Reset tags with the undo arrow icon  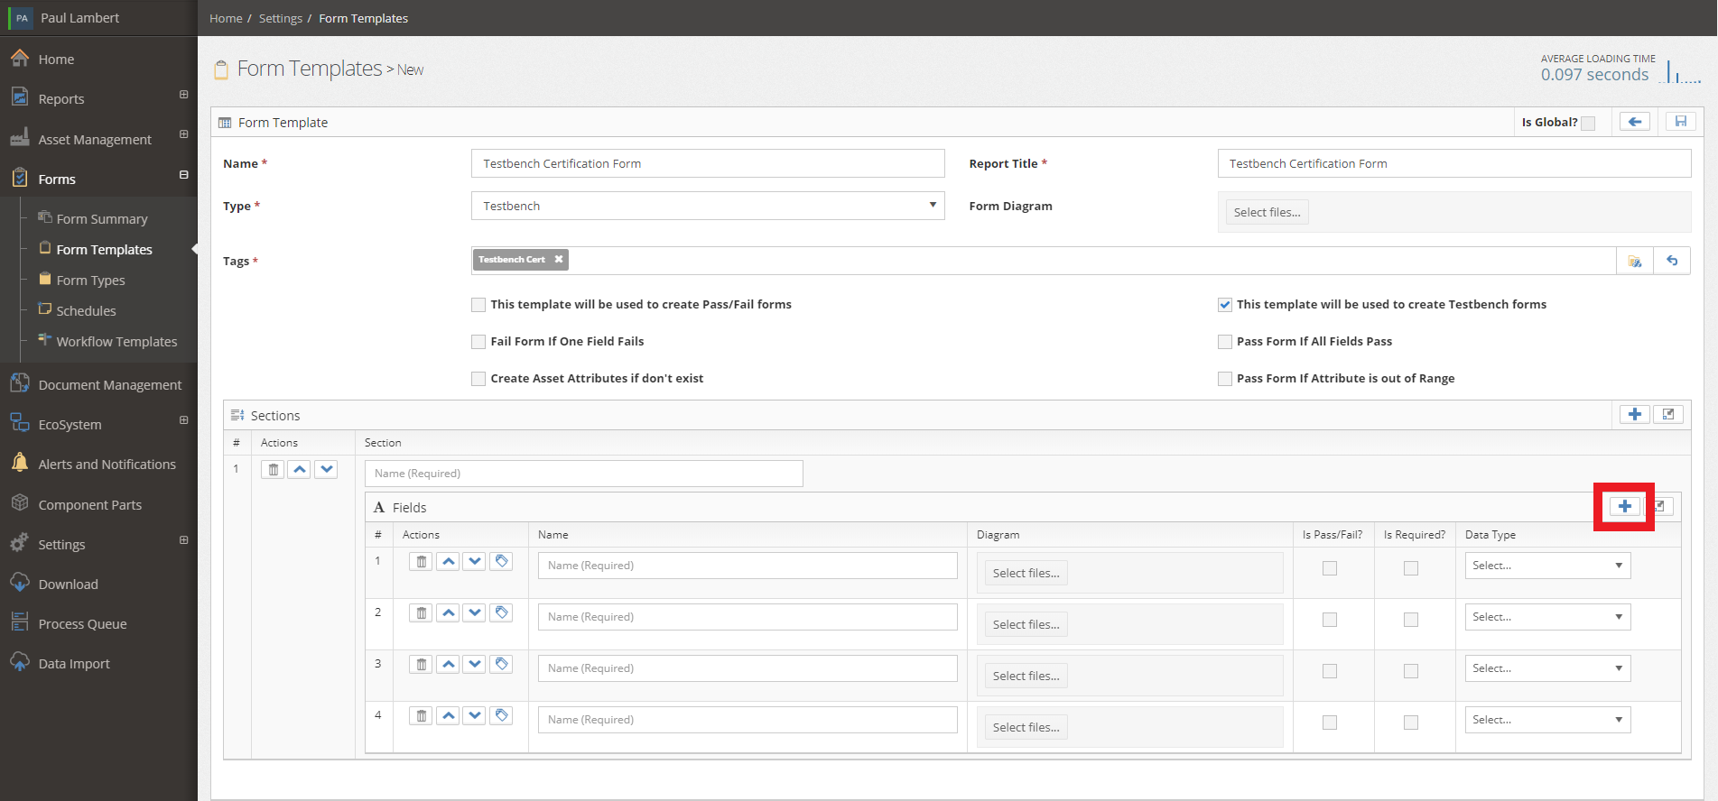click(x=1672, y=261)
